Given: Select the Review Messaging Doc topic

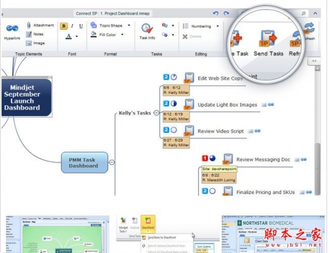Looking at the screenshot, I should click(x=263, y=159).
